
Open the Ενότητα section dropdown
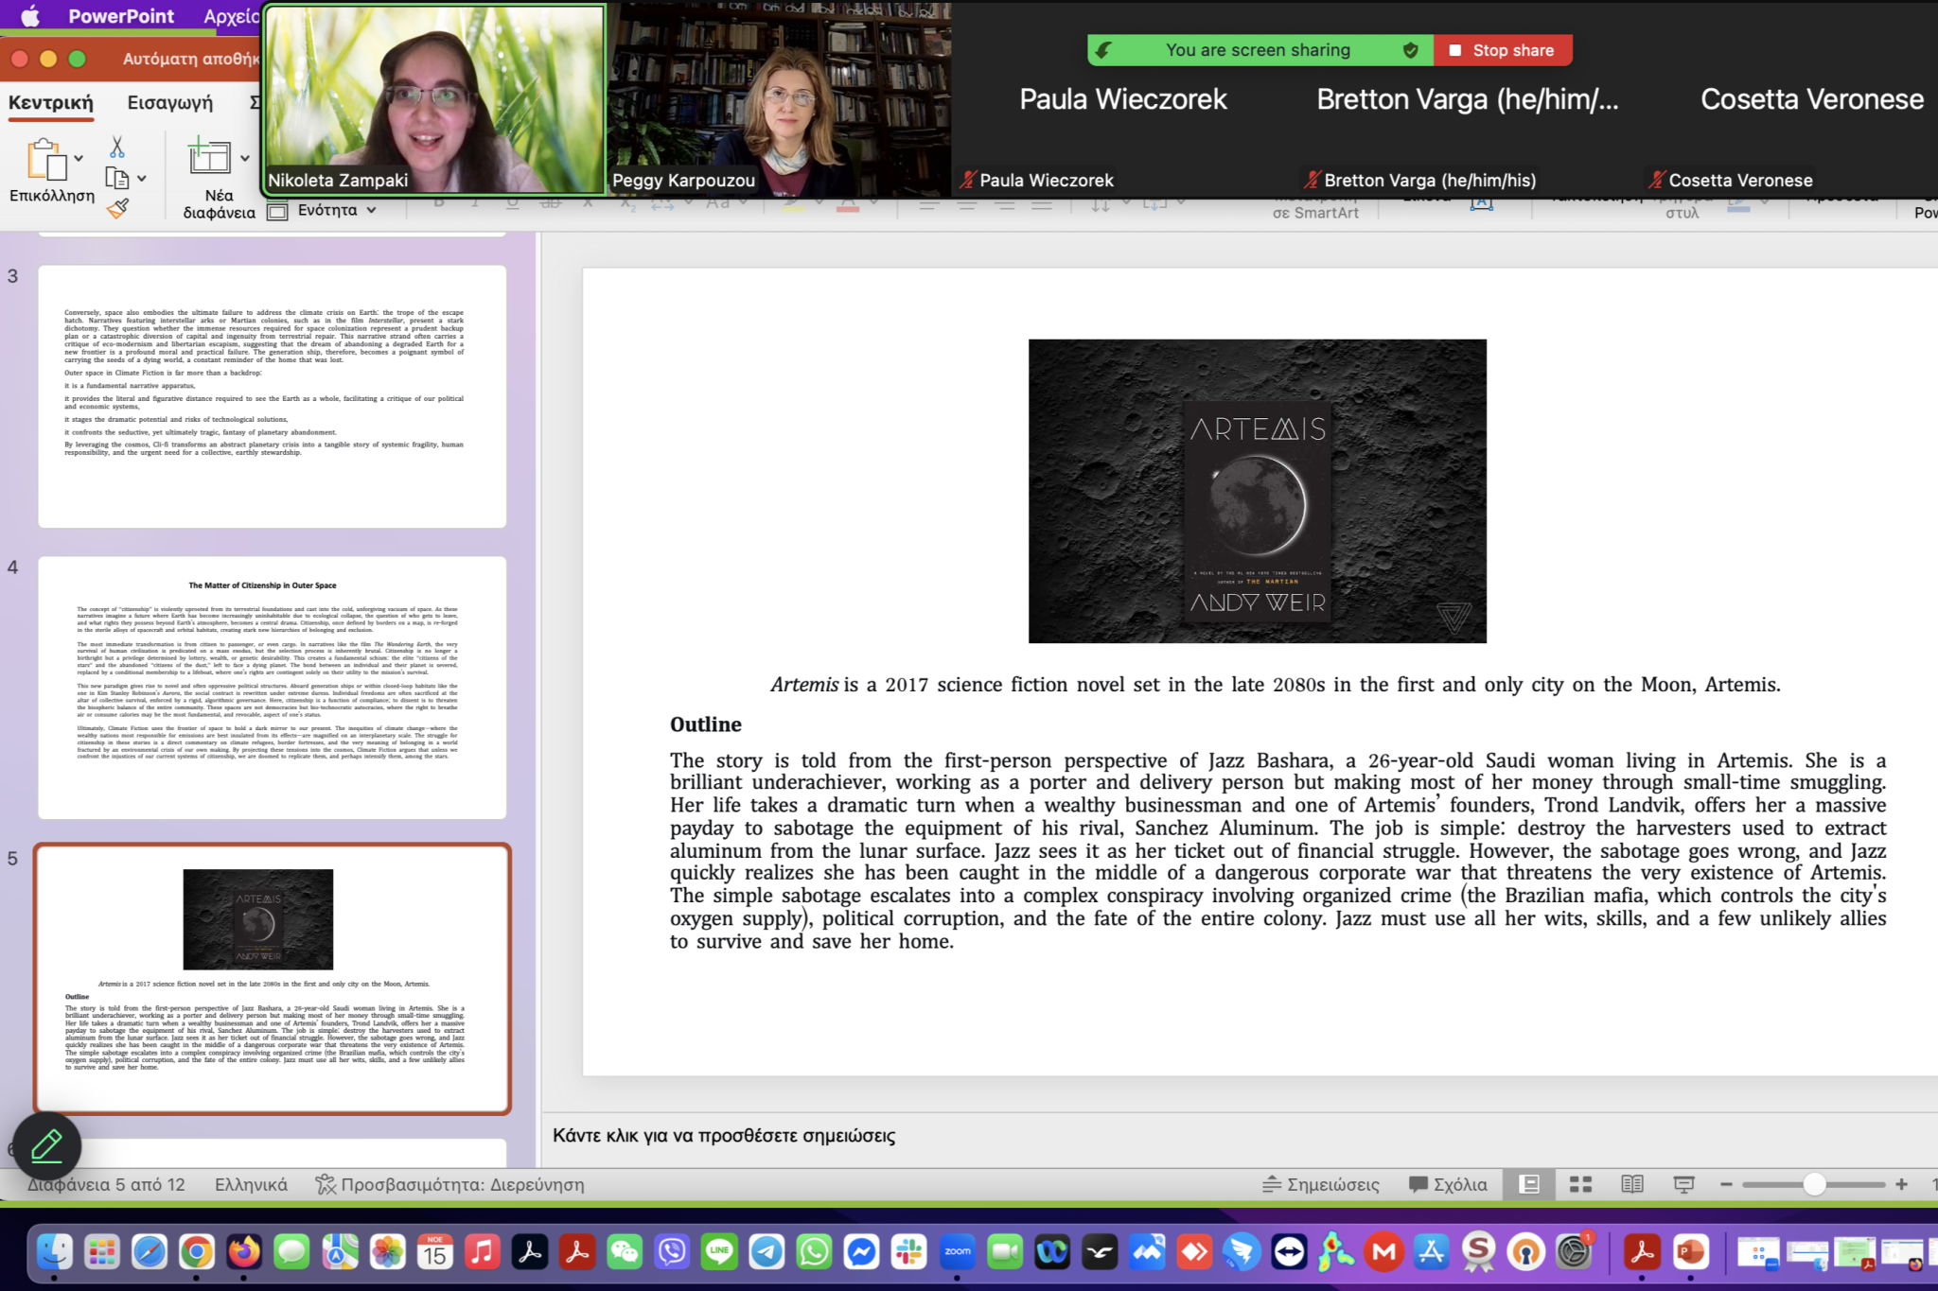[327, 210]
